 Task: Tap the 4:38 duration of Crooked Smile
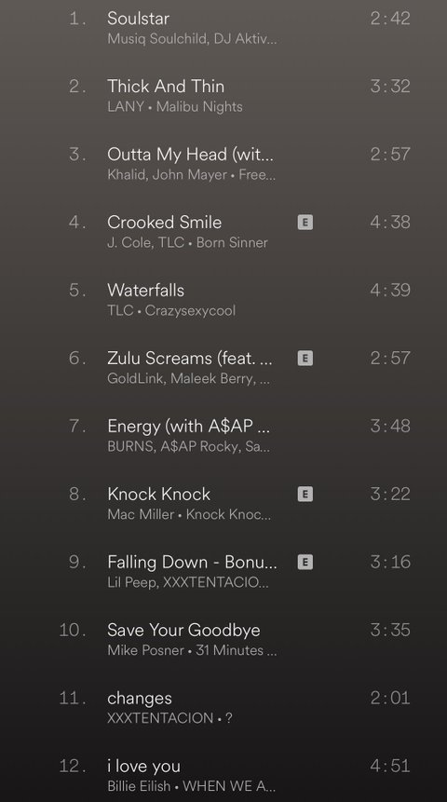390,222
